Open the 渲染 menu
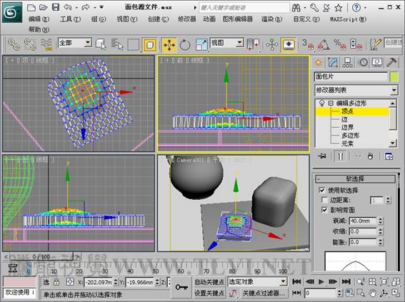Viewport: 405px width, 302px height. 271,19
